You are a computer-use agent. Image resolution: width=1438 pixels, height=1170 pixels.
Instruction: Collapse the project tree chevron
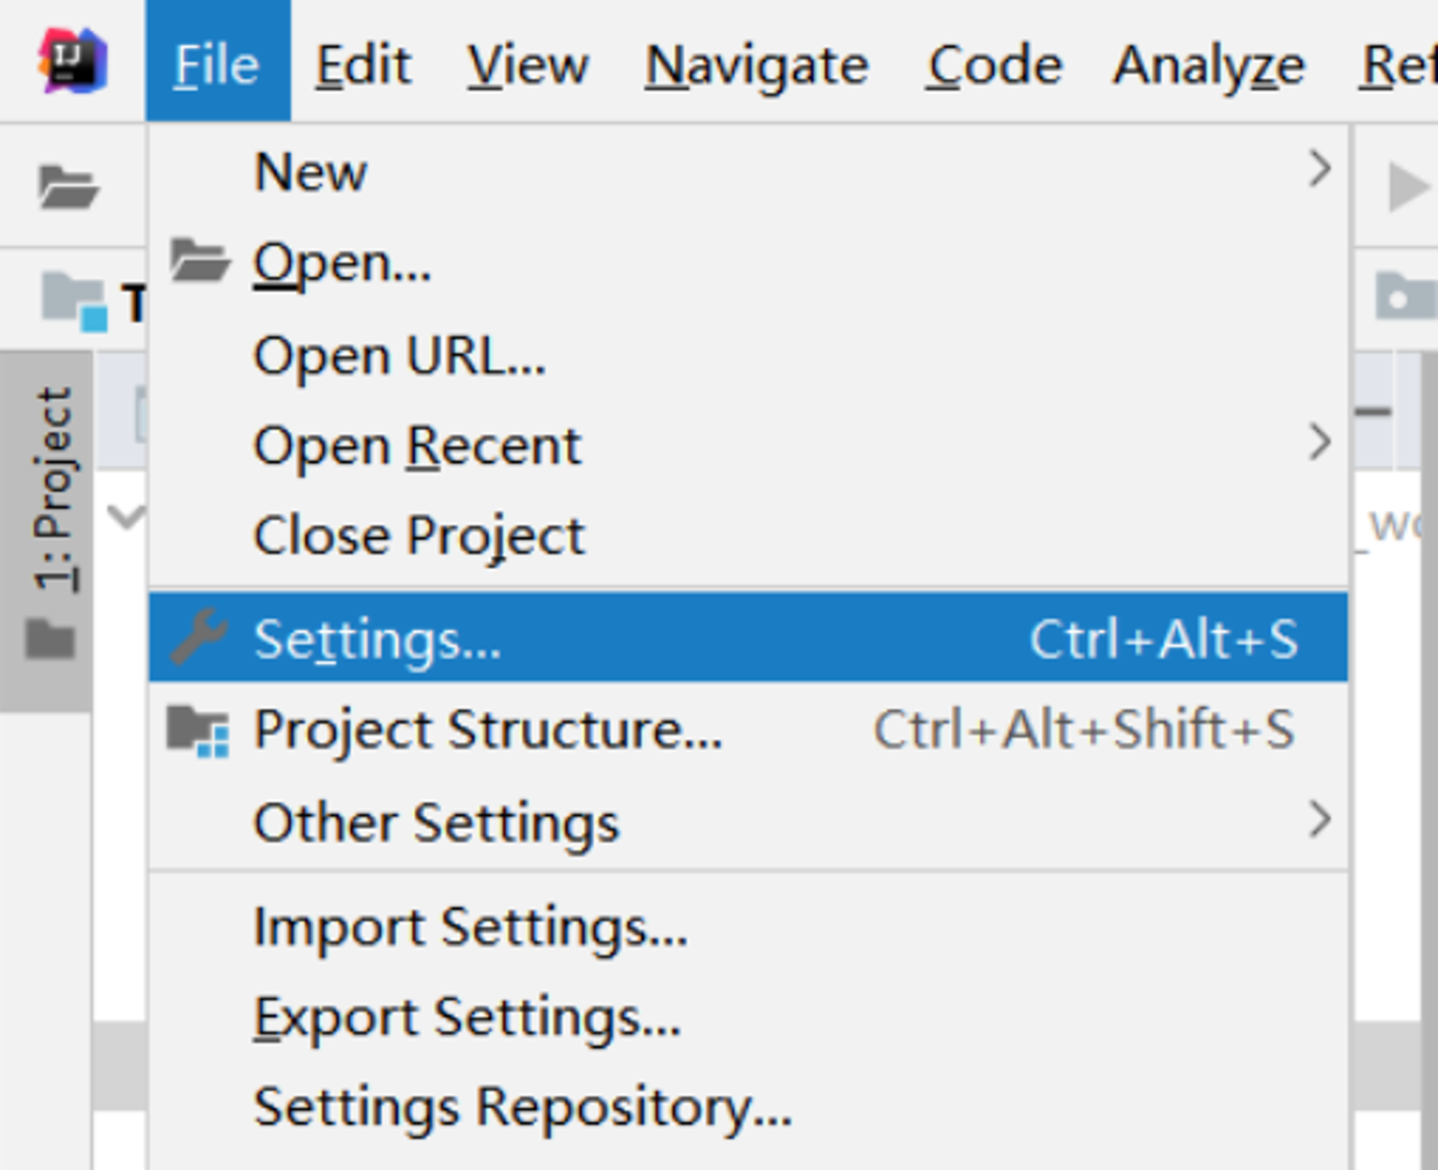click(127, 516)
